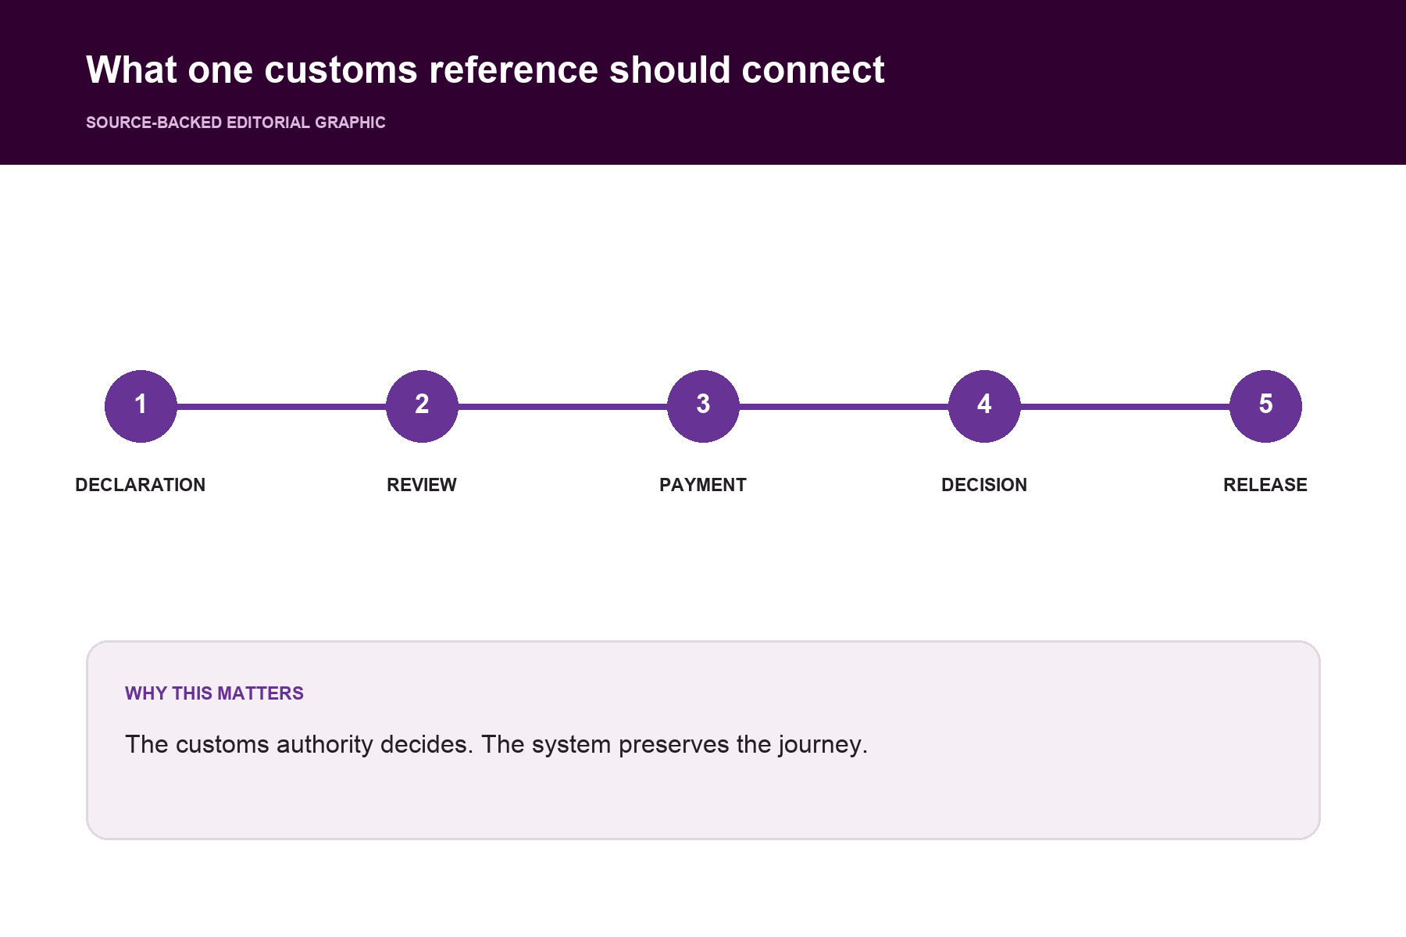Select the REVIEW label
The image size is (1406, 937).
tap(422, 485)
